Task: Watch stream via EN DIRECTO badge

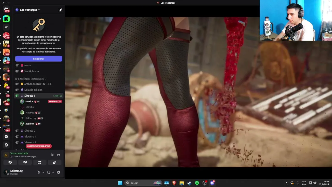Action: tap(55, 102)
